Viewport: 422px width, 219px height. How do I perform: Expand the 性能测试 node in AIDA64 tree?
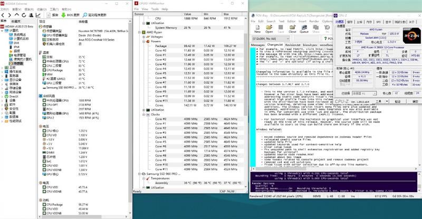coord(2,121)
